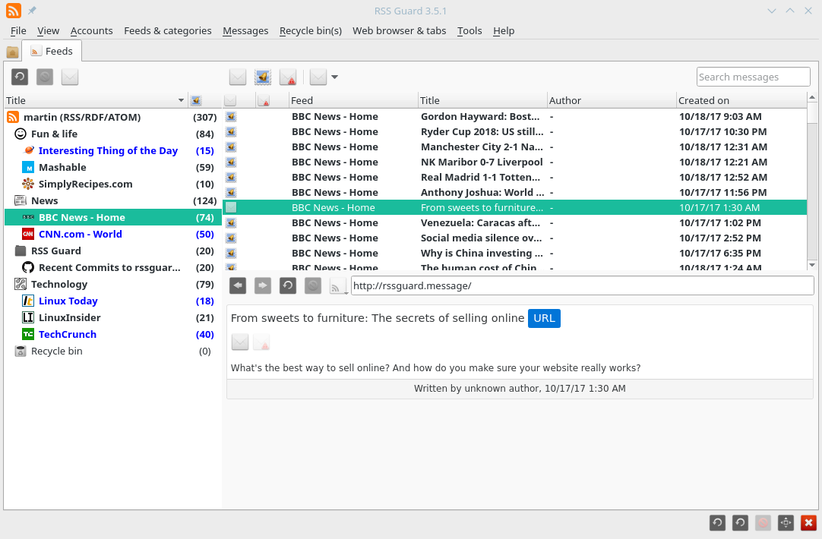Toggle the importance flag in the message preview
822x539 pixels.
[x=261, y=342]
